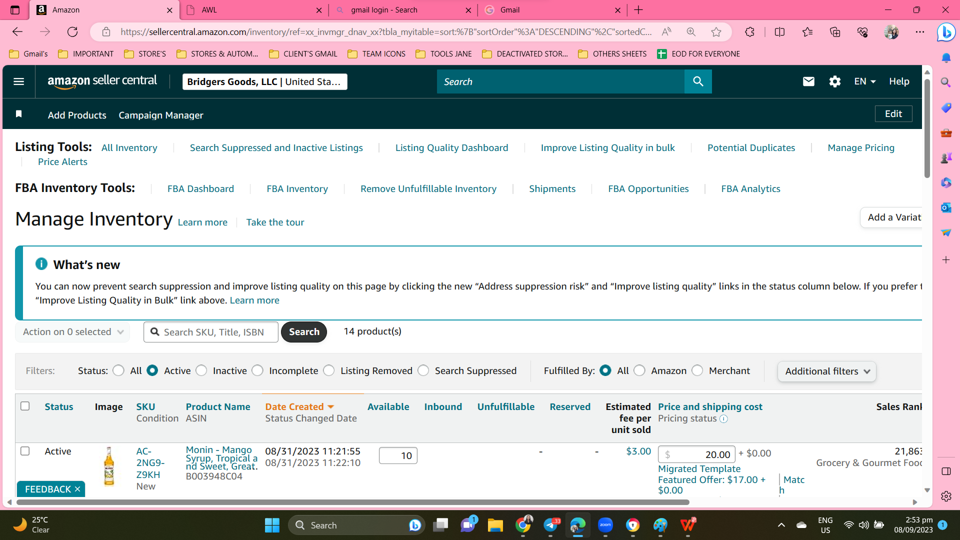The image size is (960, 540).
Task: Click the bookmark flag icon in the nav bar
Action: pos(19,114)
